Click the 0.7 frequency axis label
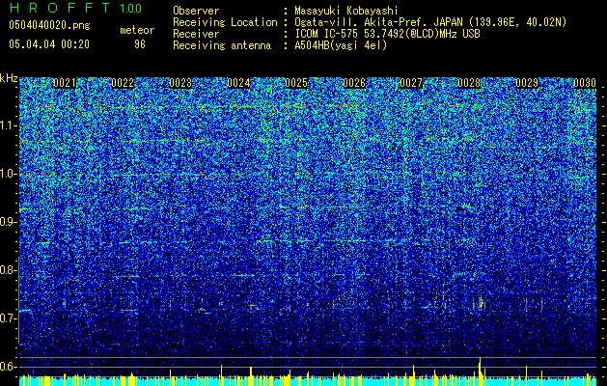 (x=8, y=318)
